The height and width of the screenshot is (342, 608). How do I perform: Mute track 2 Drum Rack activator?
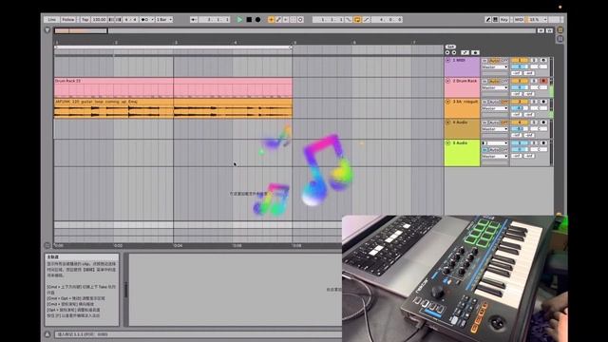pyautogui.click(x=520, y=81)
